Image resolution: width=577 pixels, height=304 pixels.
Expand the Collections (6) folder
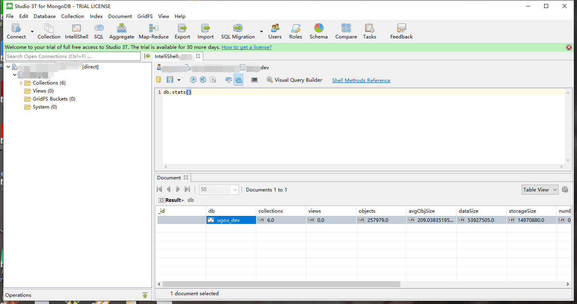[21, 83]
